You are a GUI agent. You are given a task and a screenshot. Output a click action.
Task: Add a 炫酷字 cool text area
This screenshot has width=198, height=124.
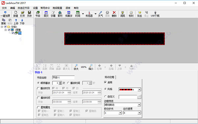coord(69,14)
